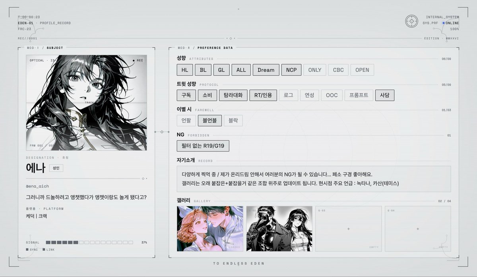Click the 이별 시 FAREWELL section heading
The width and height of the screenshot is (477, 277).
(196, 110)
